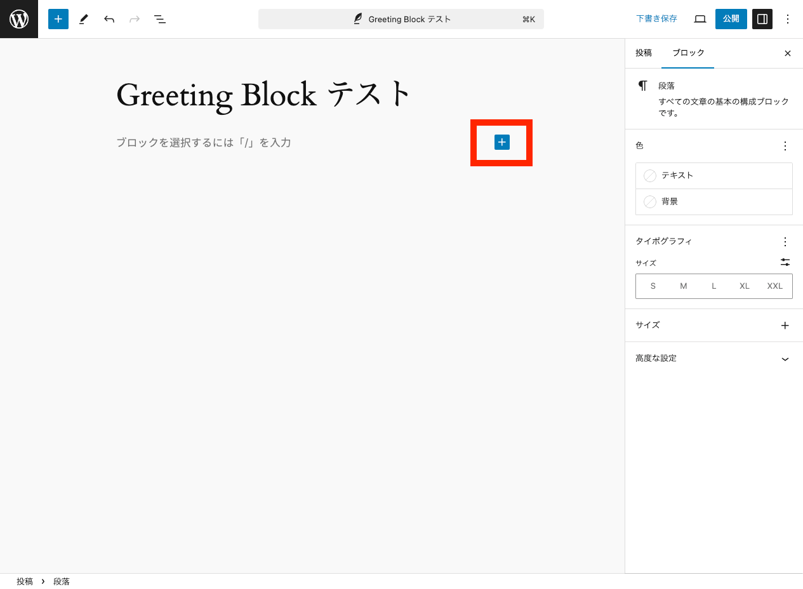Click 下書き保存 to save draft

[x=656, y=19]
